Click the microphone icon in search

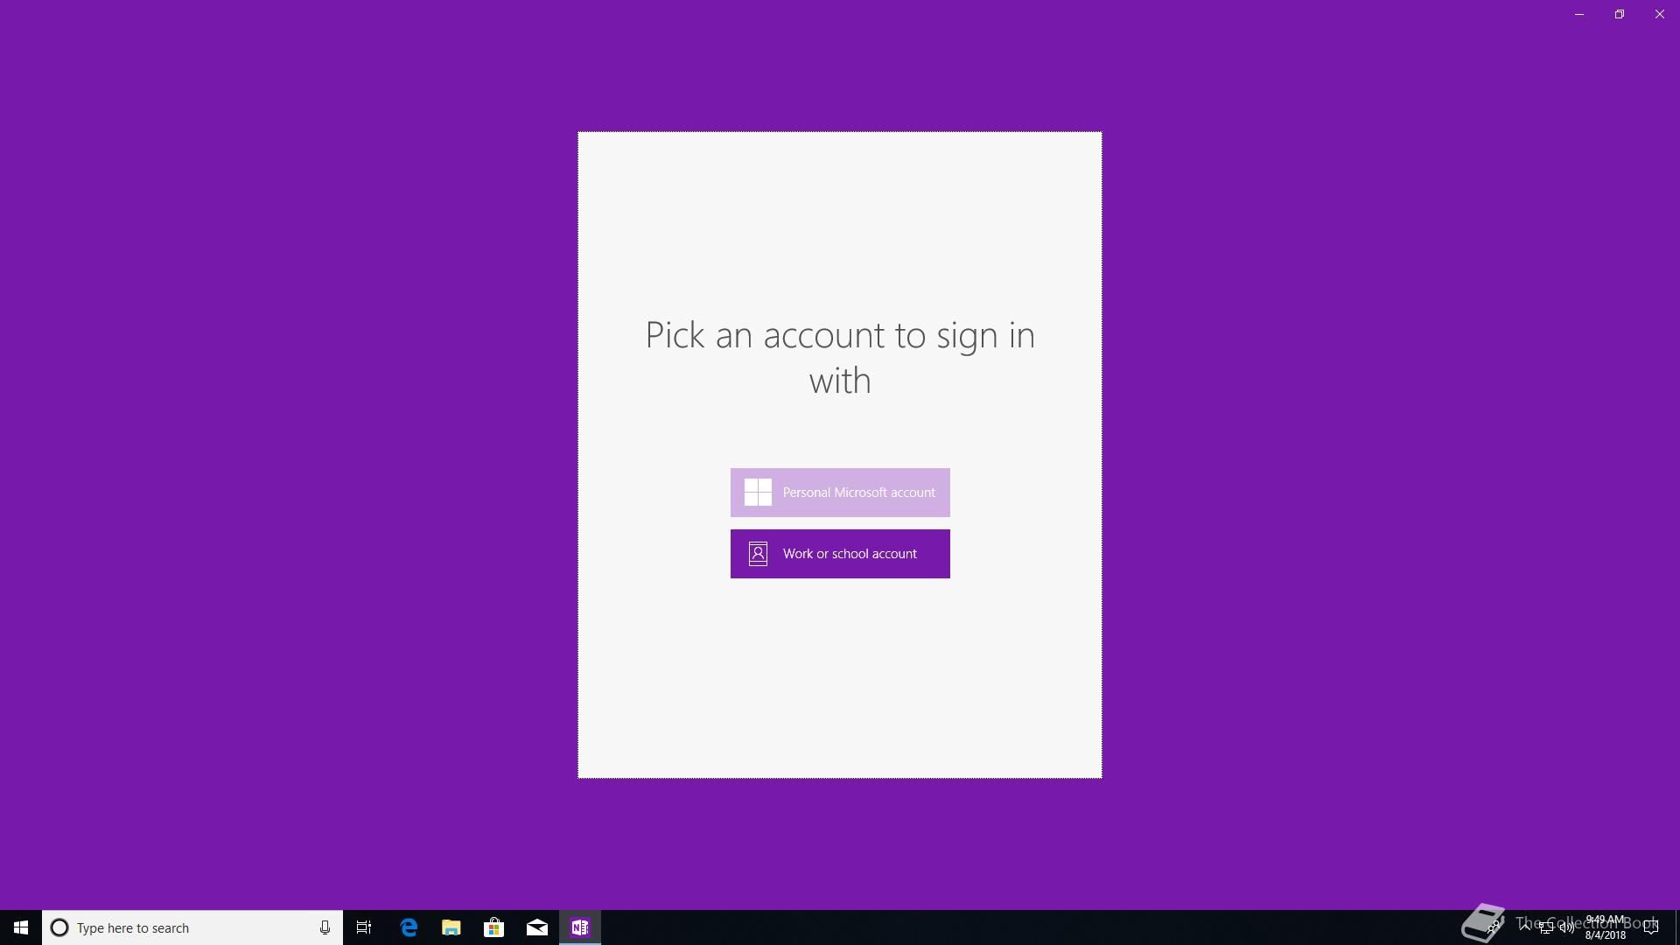[325, 927]
